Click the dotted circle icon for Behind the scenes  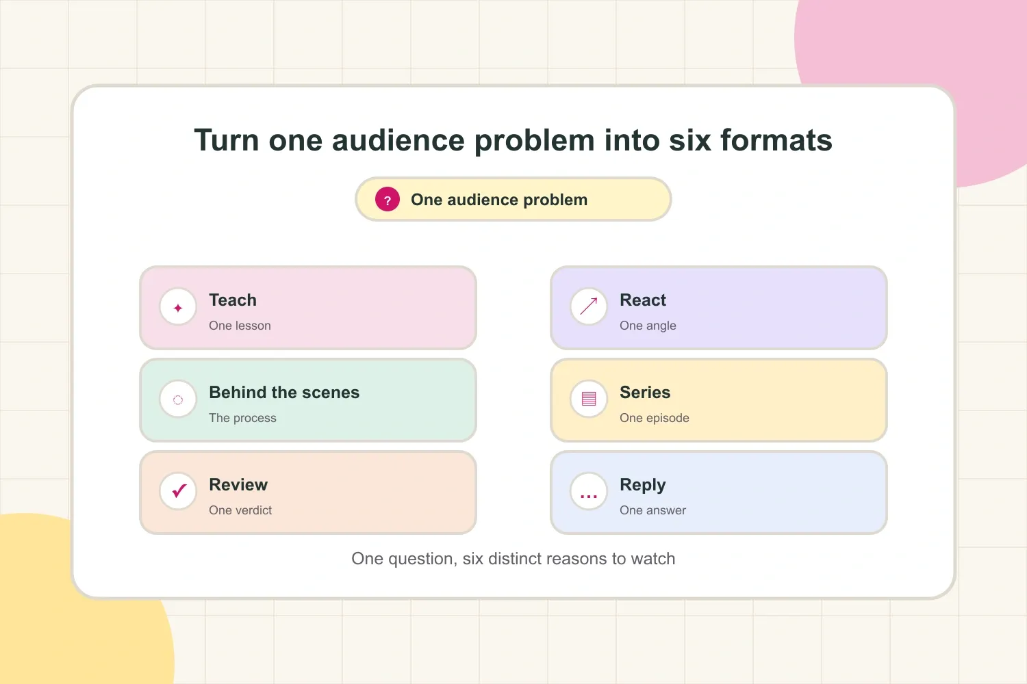pyautogui.click(x=178, y=399)
